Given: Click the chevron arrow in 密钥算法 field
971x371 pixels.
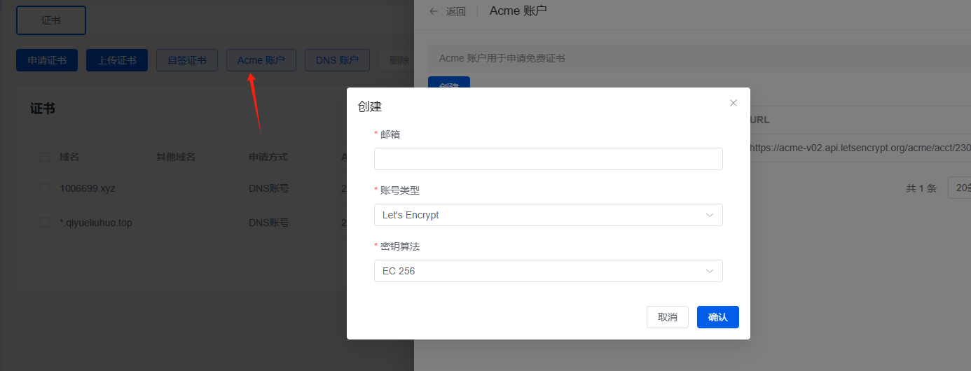Looking at the screenshot, I should click(710, 271).
